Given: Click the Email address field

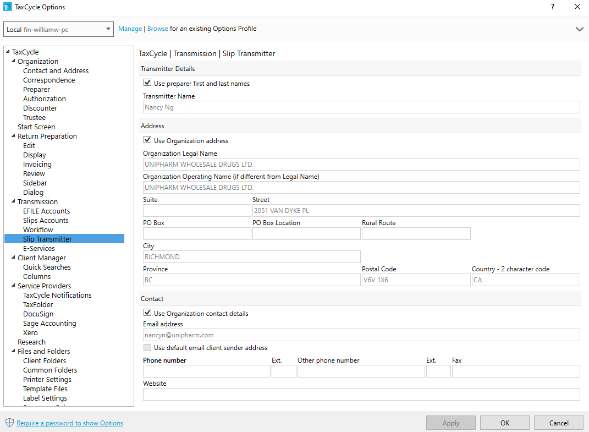Looking at the screenshot, I should 361,335.
